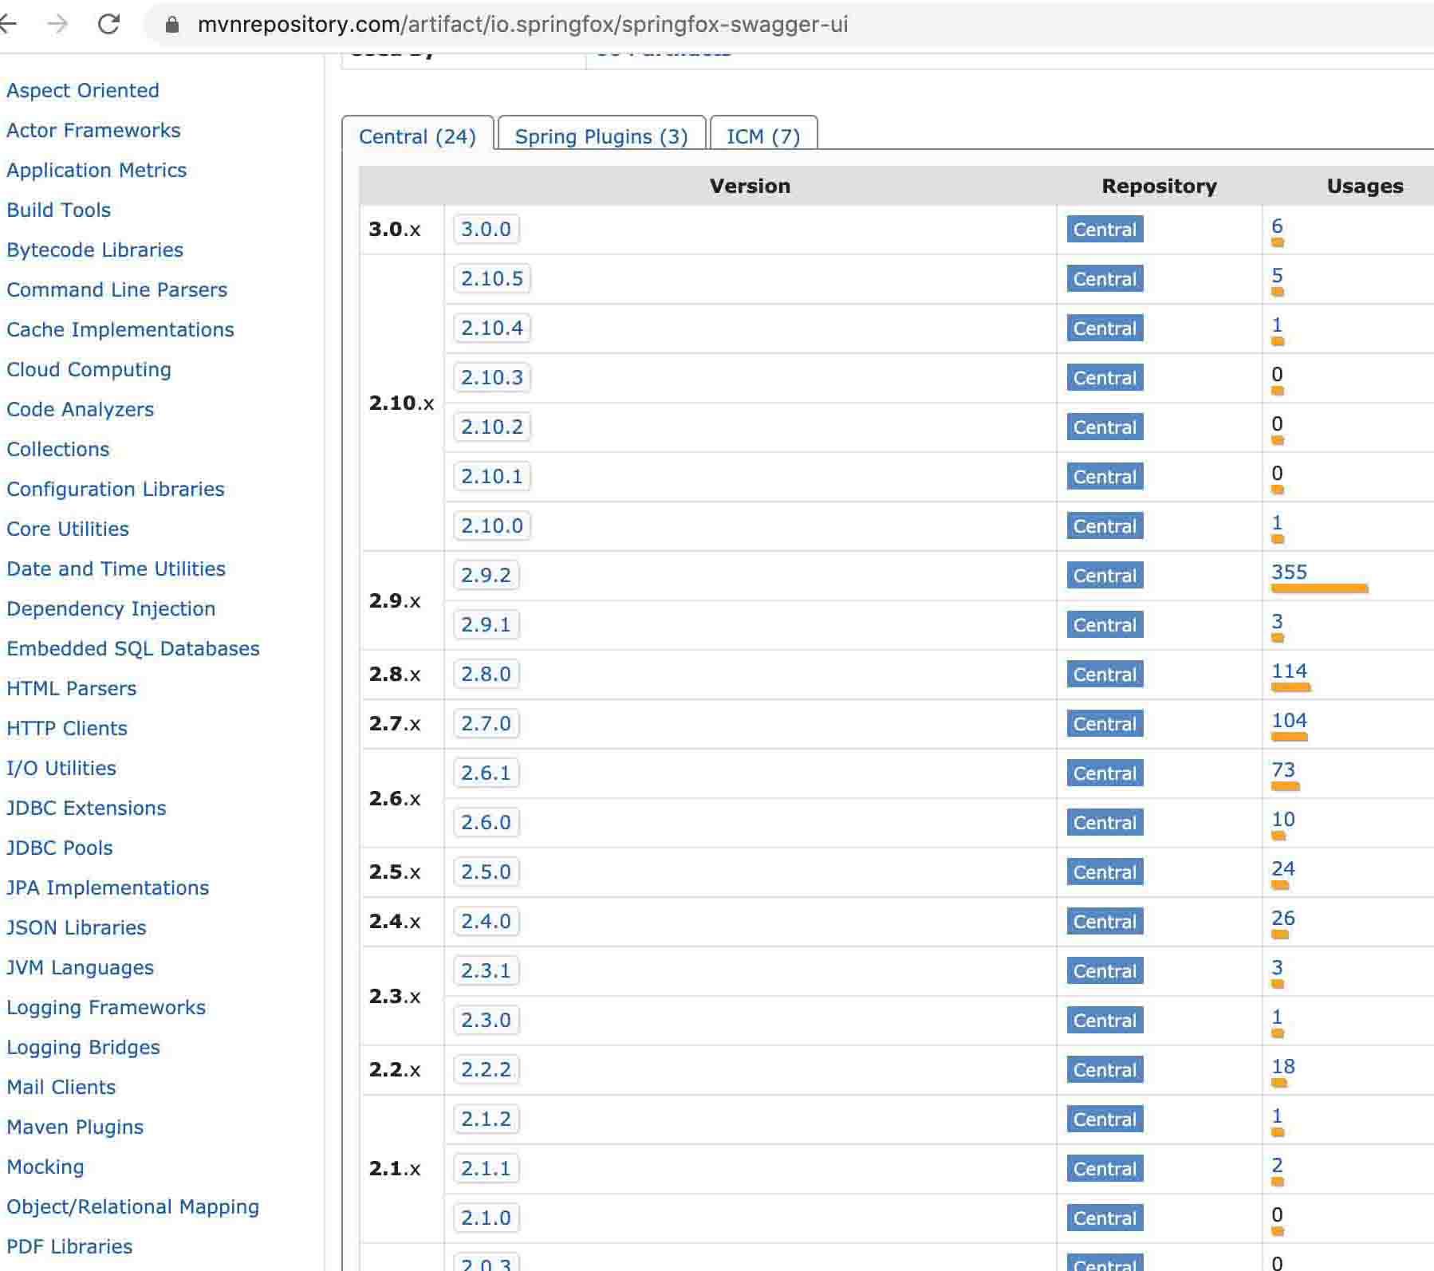This screenshot has height=1271, width=1434.
Task: Focus the mvnrepository.com address bar
Action: pyautogui.click(x=522, y=25)
